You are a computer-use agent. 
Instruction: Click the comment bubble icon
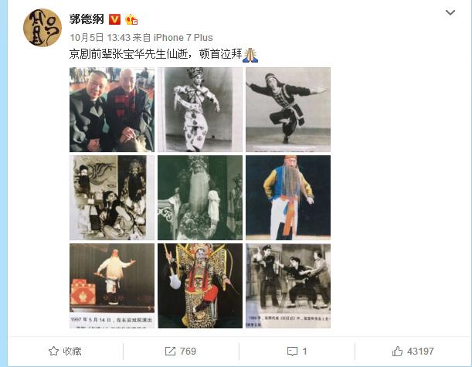[x=292, y=352]
